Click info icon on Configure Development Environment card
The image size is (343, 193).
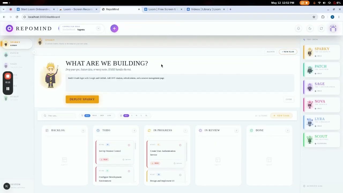point(129,171)
